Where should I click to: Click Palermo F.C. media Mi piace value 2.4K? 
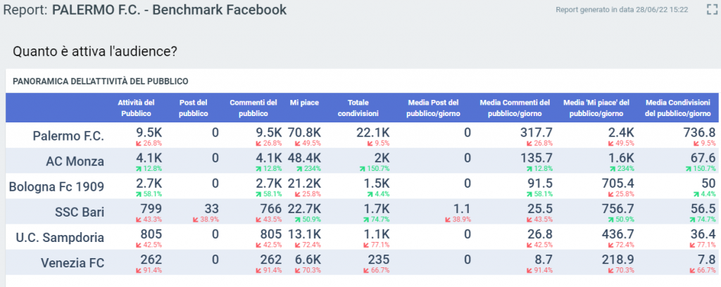(620, 133)
